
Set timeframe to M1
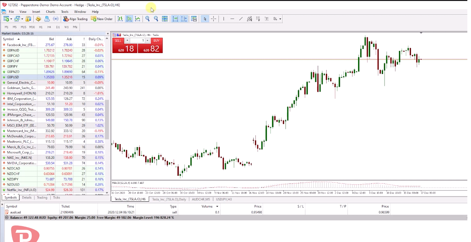coord(7,27)
